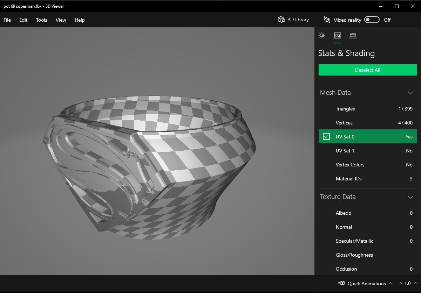Click the Vertices value 47,400
The width and height of the screenshot is (421, 293).
[405, 123]
